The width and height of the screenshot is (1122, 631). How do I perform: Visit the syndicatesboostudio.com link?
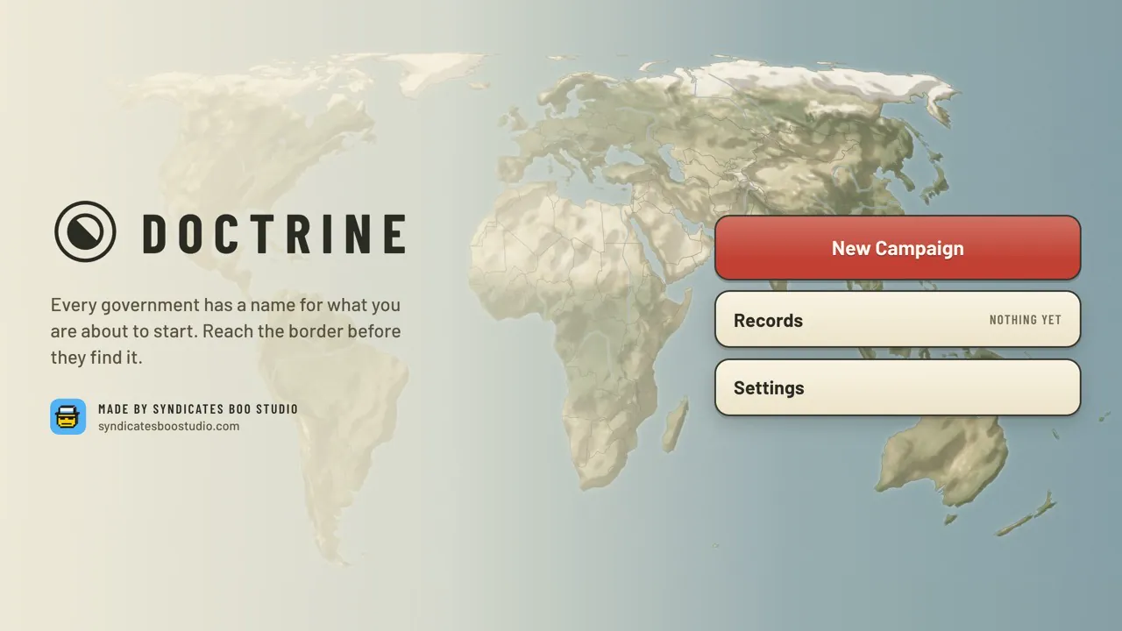click(x=168, y=427)
